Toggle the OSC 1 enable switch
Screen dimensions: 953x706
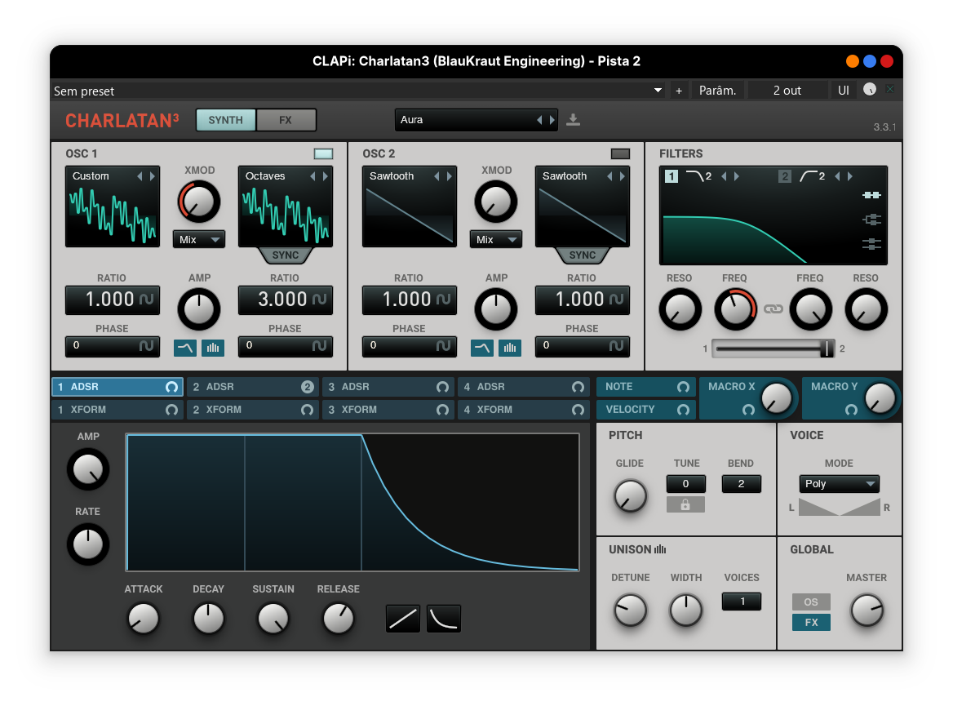point(323,153)
